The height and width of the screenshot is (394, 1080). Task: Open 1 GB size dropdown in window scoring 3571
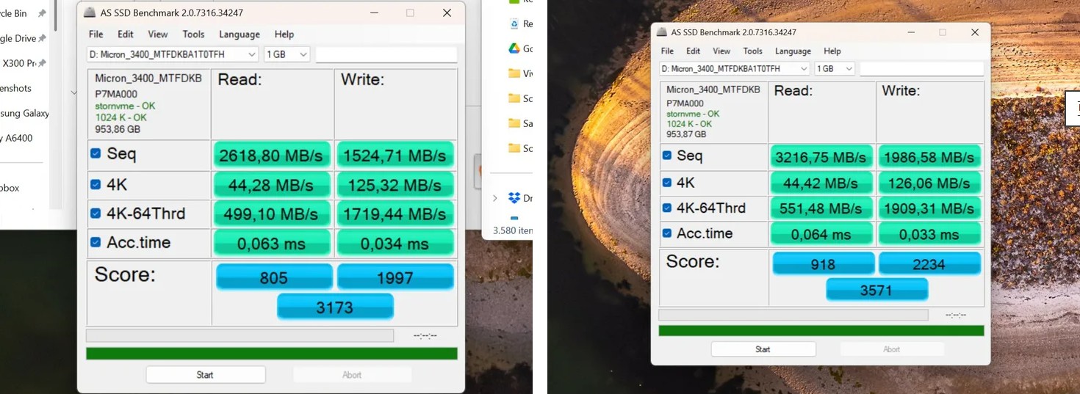[835, 68]
